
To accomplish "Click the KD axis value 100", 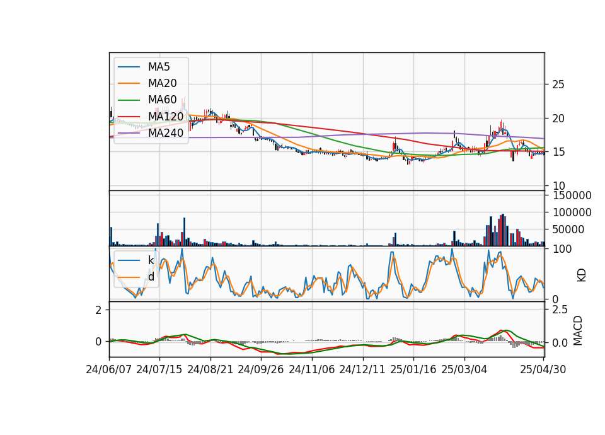I will 563,249.
